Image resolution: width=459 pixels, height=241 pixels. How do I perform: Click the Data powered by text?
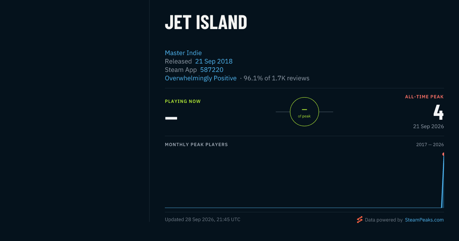pyautogui.click(x=384, y=220)
